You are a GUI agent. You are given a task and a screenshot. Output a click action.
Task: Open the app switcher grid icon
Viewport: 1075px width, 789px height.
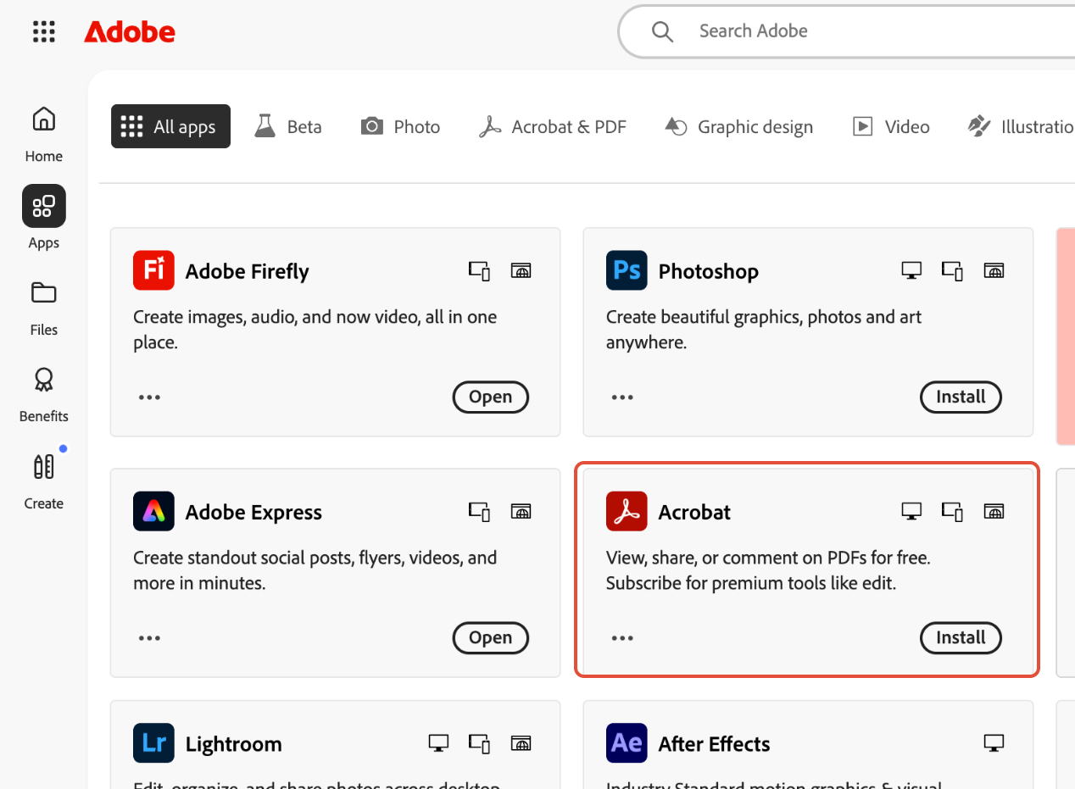tap(44, 32)
